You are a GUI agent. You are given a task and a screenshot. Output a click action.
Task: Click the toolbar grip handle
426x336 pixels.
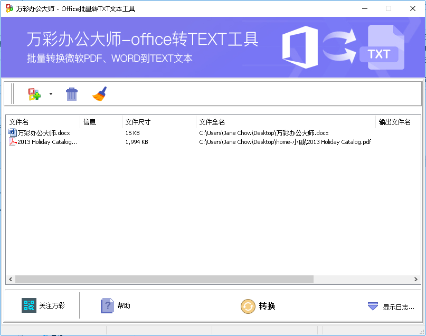coord(12,94)
